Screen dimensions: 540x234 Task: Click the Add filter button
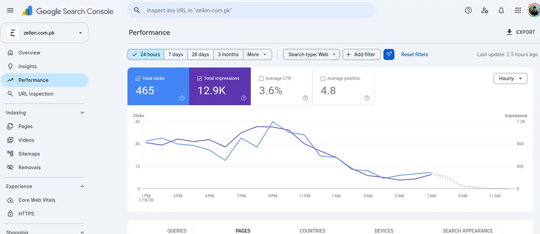tap(361, 54)
